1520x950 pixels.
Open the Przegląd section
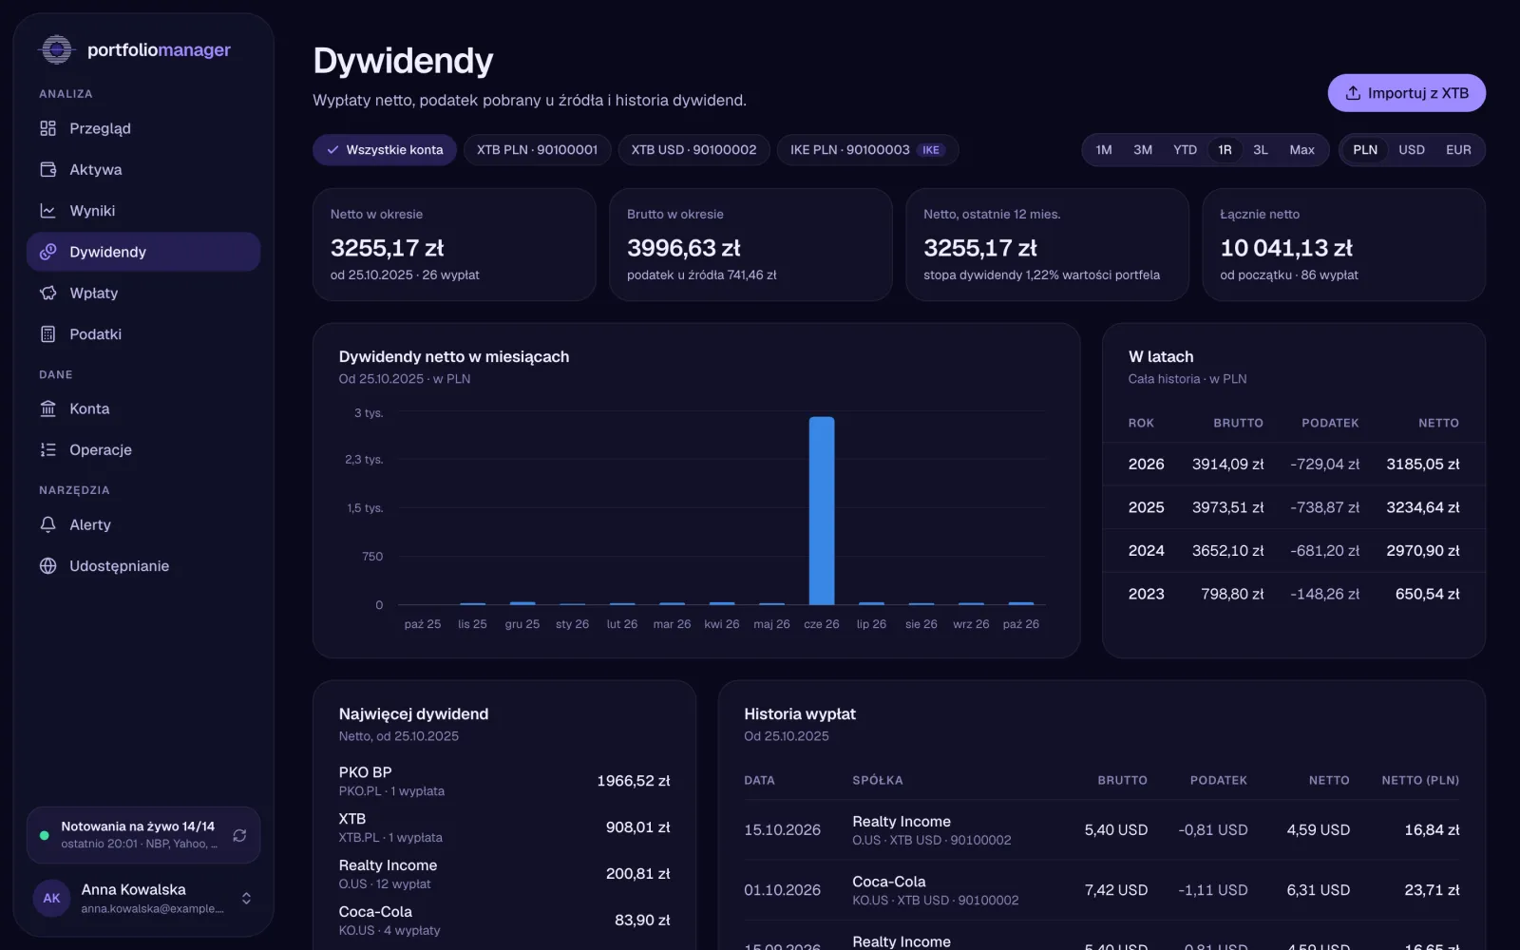(143, 128)
